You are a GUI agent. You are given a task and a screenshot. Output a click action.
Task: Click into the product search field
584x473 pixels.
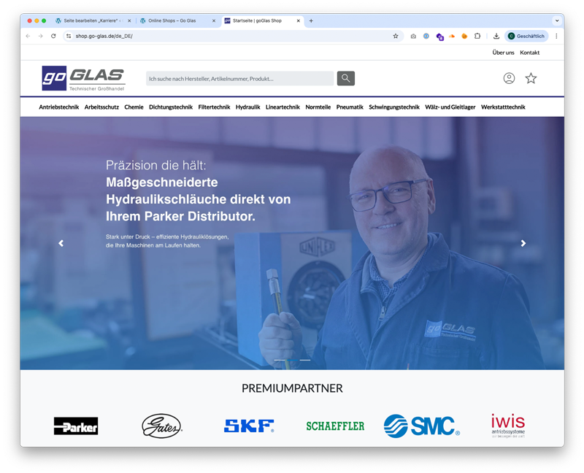click(239, 78)
